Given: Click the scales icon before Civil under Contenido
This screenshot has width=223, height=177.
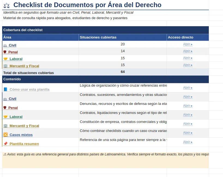Looking at the screenshot, I should tap(5, 99).
